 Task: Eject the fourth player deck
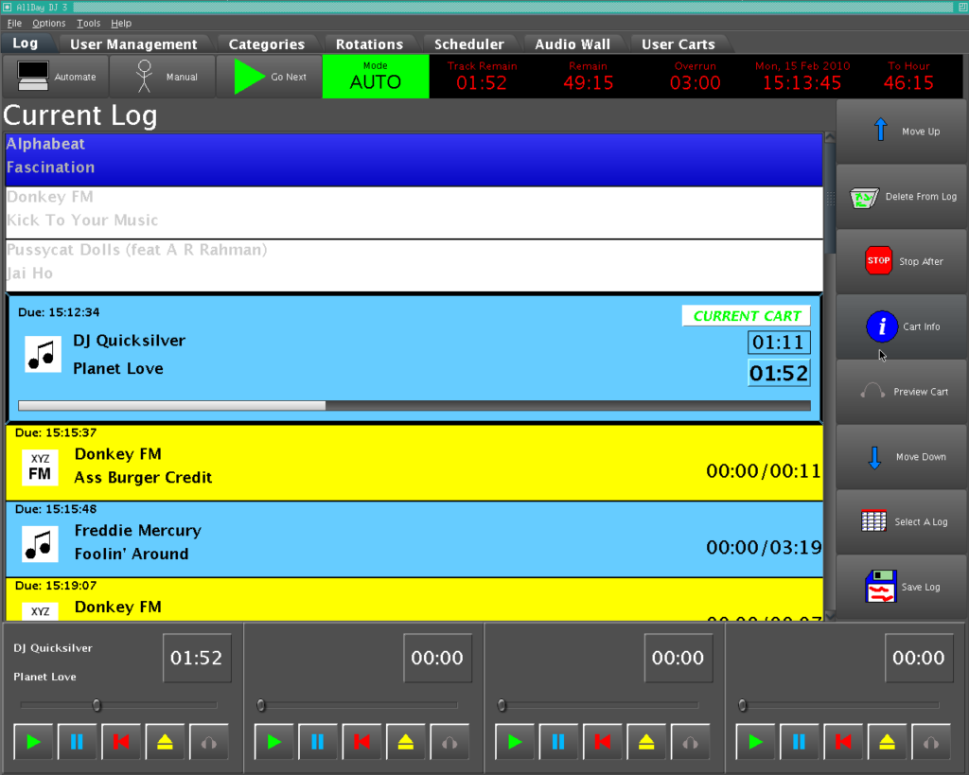coord(887,741)
